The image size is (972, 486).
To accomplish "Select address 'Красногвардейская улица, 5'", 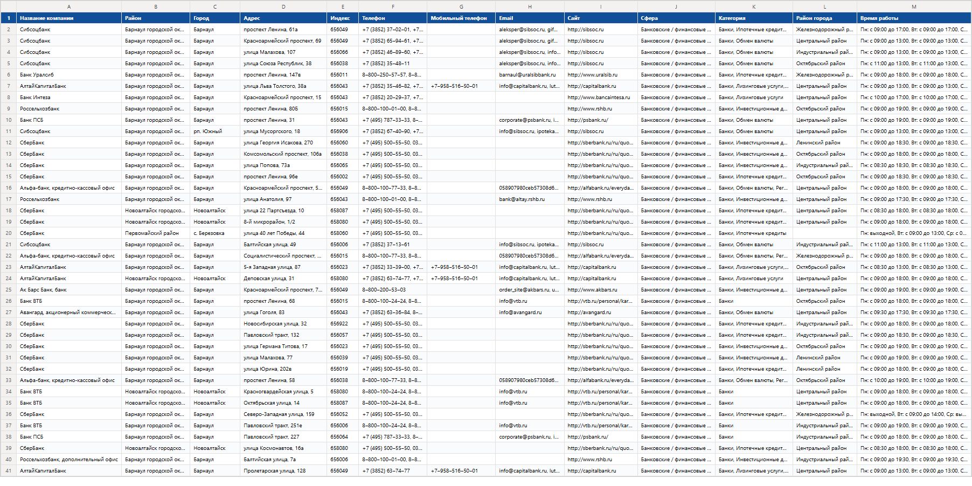I will coord(283,391).
